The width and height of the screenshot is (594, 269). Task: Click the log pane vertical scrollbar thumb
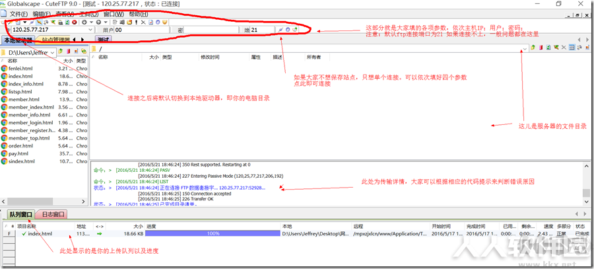point(586,192)
